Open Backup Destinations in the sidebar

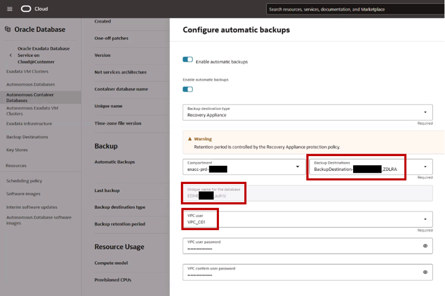tap(27, 137)
